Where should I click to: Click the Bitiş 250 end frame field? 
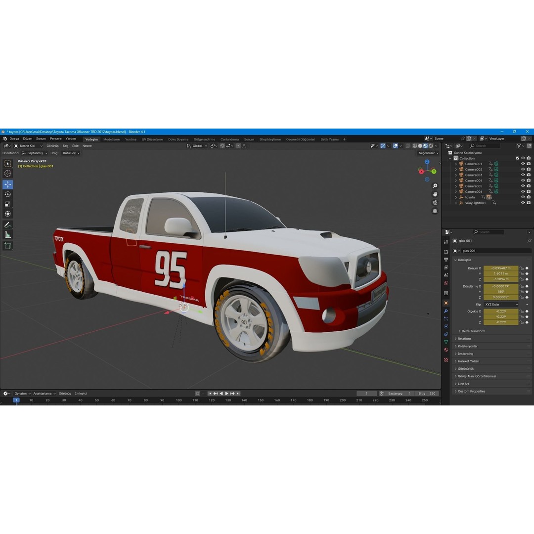(x=427, y=394)
